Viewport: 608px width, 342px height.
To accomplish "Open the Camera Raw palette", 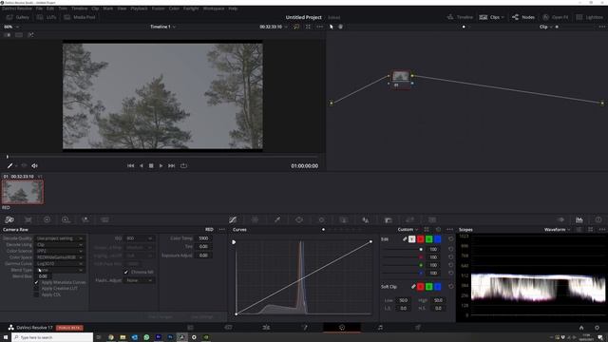I will (x=9, y=219).
